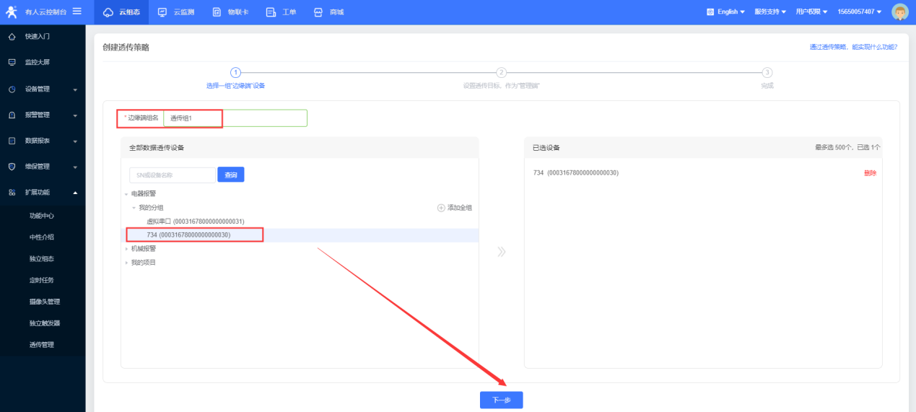Collapse the 扩展功能 sidebar section
This screenshot has width=916, height=412.
[x=75, y=193]
